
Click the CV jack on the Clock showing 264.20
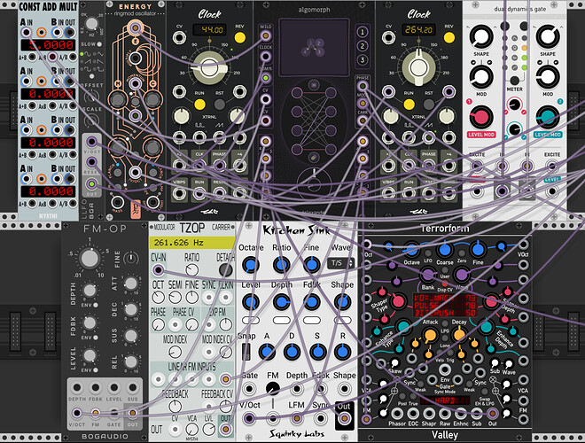pos(388,38)
